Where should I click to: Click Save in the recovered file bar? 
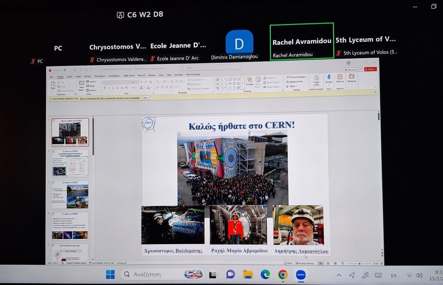pyautogui.click(x=145, y=98)
